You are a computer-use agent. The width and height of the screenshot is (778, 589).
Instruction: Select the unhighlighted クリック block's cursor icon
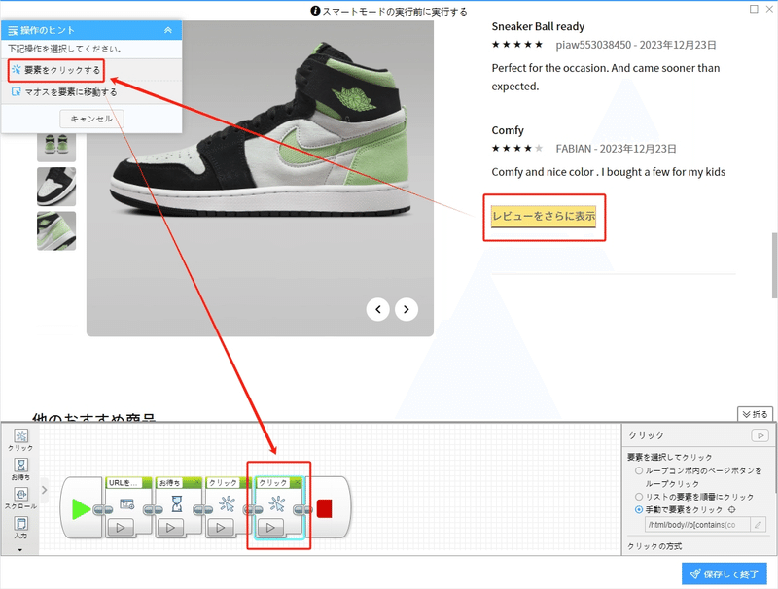pyautogui.click(x=227, y=504)
